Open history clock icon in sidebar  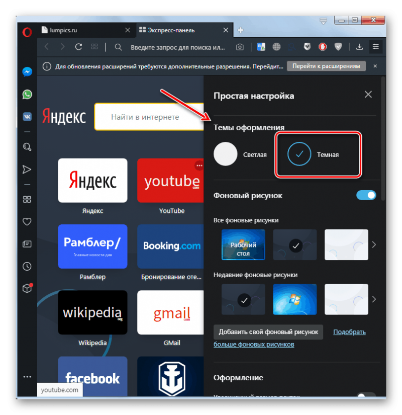tap(27, 266)
